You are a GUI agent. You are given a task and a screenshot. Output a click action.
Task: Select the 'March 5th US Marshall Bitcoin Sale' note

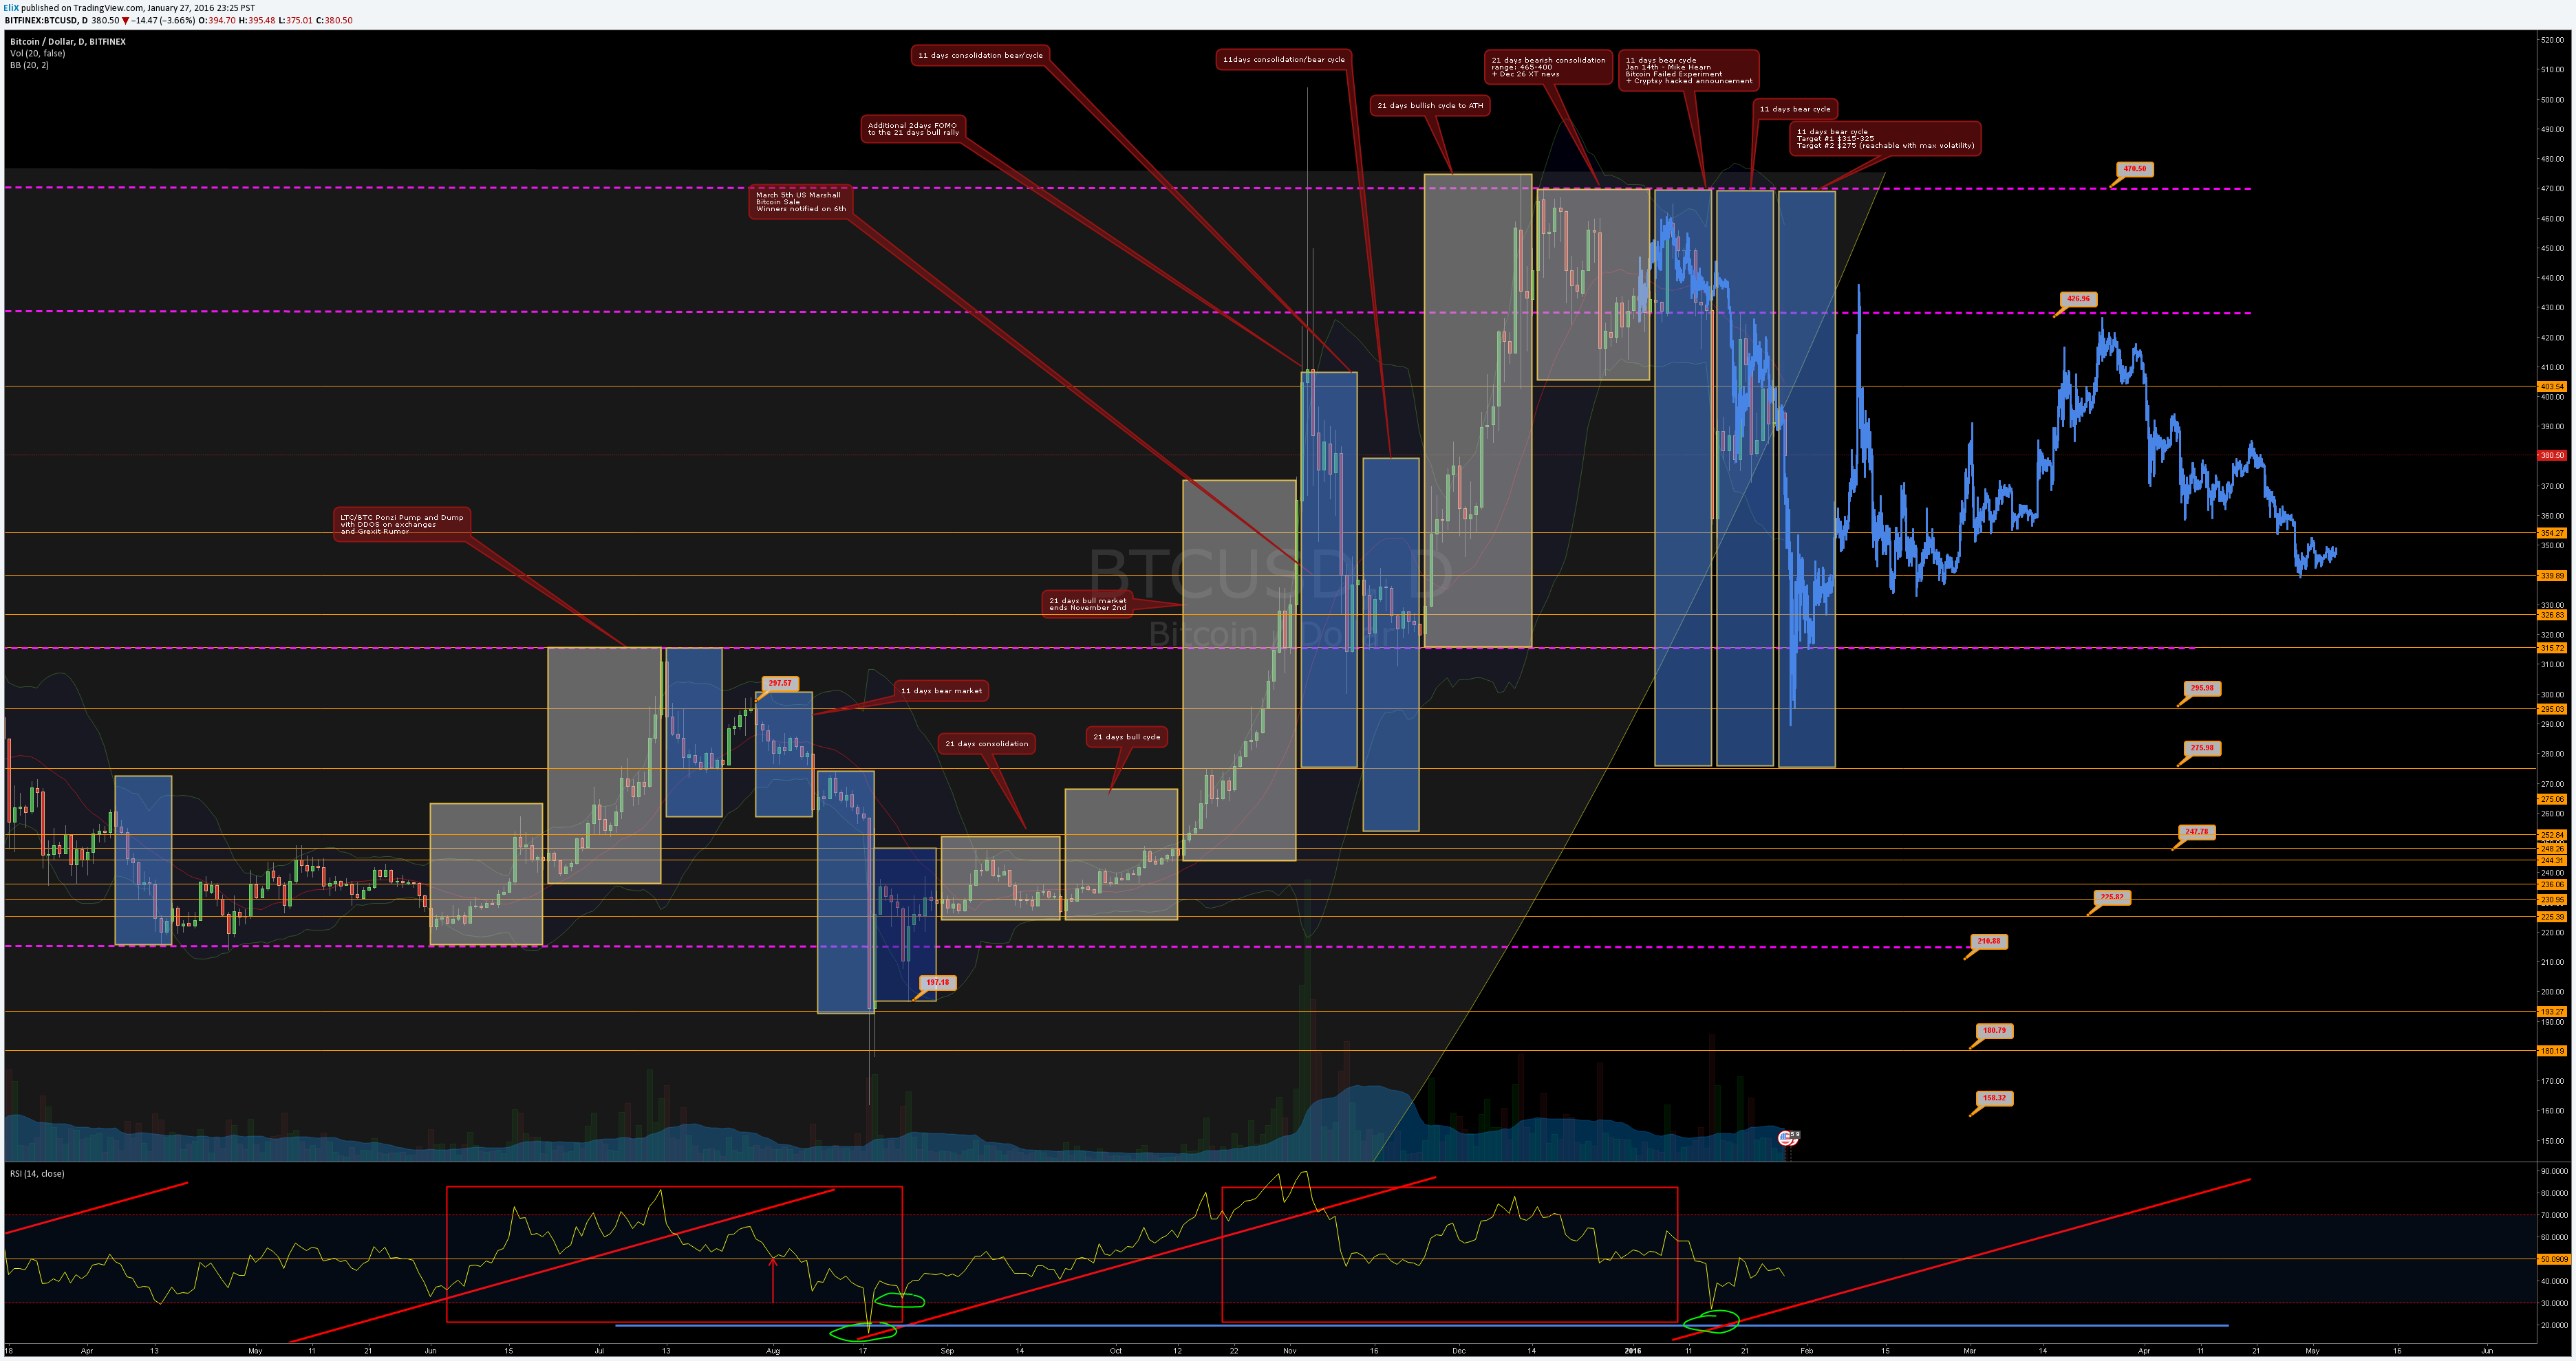coord(801,202)
